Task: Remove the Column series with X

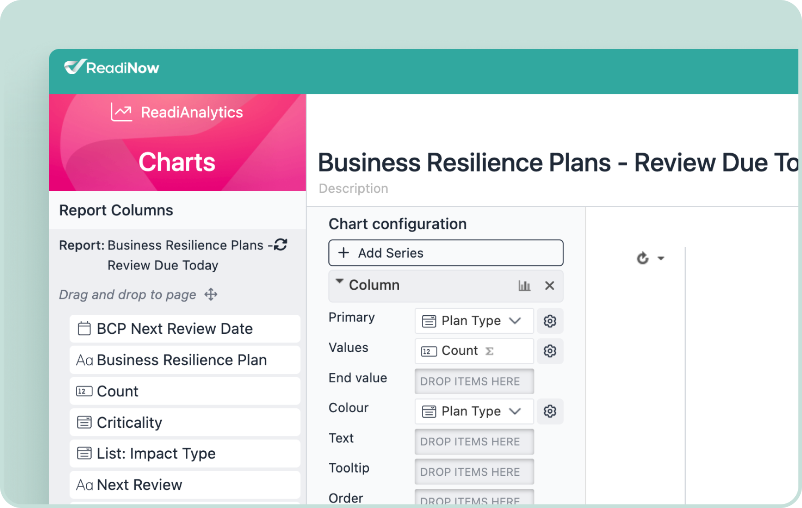Action: (x=550, y=285)
